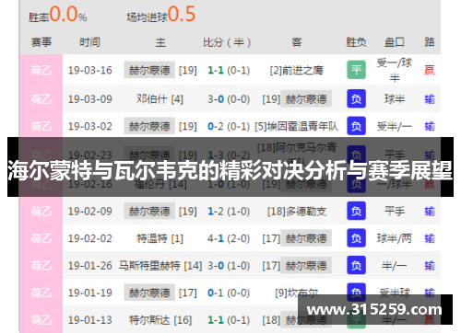The height and width of the screenshot is (333, 461).
Task: Click the 主 column header
Action: coord(160,42)
